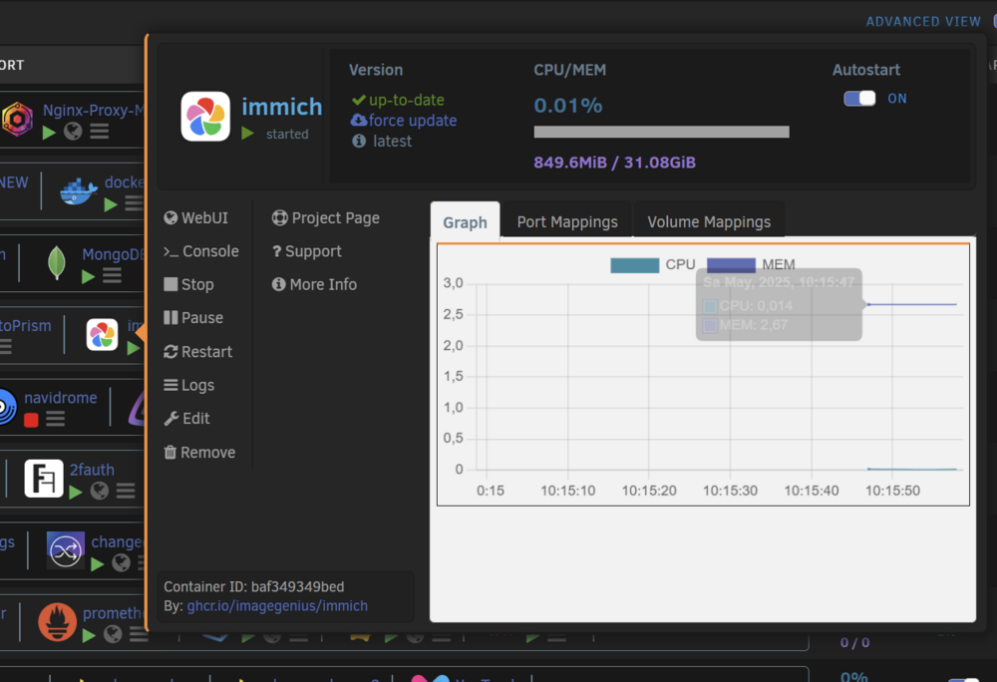Open More Info entry
Viewport: 997px width, 682px height.
(314, 284)
